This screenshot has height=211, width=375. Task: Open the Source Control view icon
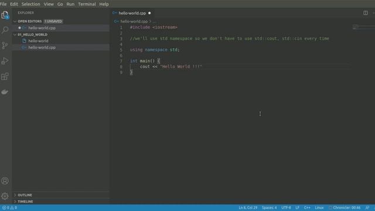click(x=5, y=46)
